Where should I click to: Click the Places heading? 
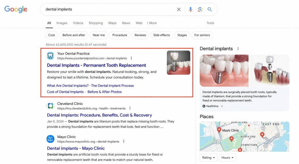pos(206,117)
